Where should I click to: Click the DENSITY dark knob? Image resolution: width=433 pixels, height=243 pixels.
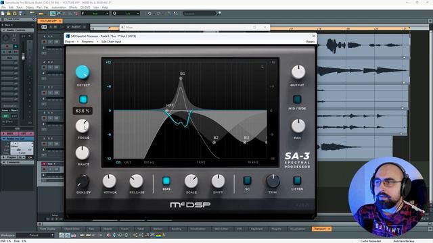click(x=83, y=182)
